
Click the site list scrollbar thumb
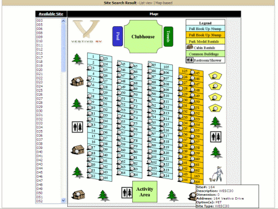(x=63, y=47)
